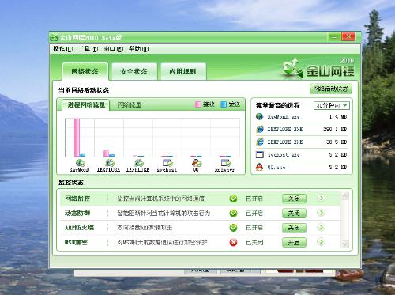Click the red cross icon in MSN加密 row

click(233, 242)
